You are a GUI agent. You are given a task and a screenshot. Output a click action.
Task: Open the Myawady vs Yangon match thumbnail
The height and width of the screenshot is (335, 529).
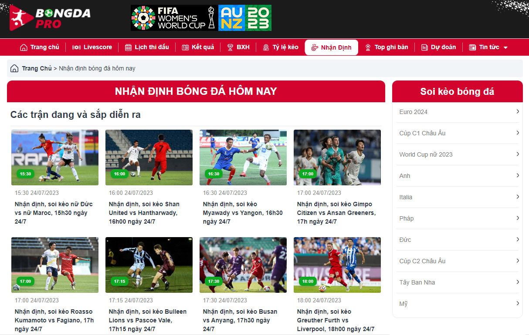point(243,157)
